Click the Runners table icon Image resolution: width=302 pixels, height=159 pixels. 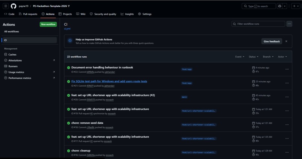tap(6, 66)
